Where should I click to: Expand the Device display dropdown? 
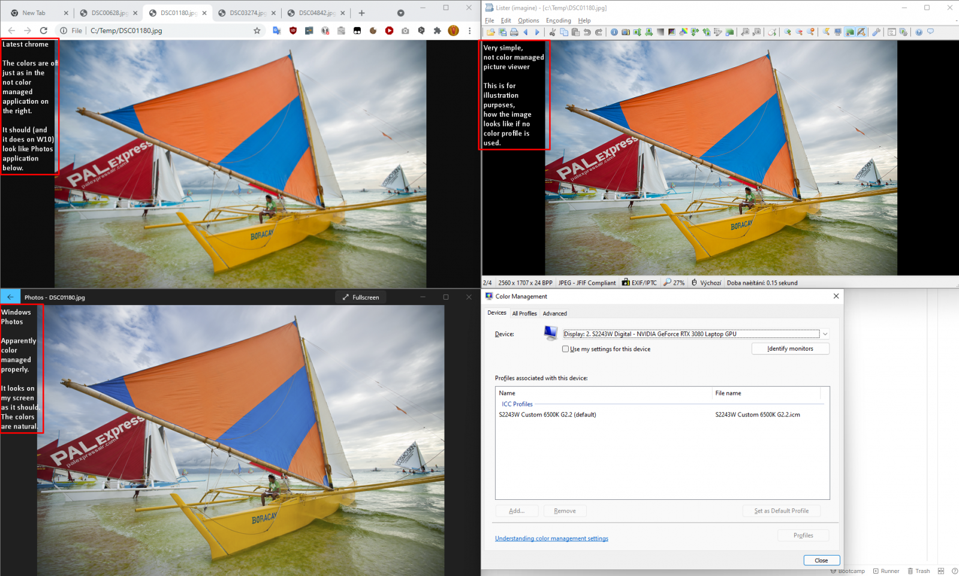pyautogui.click(x=825, y=334)
